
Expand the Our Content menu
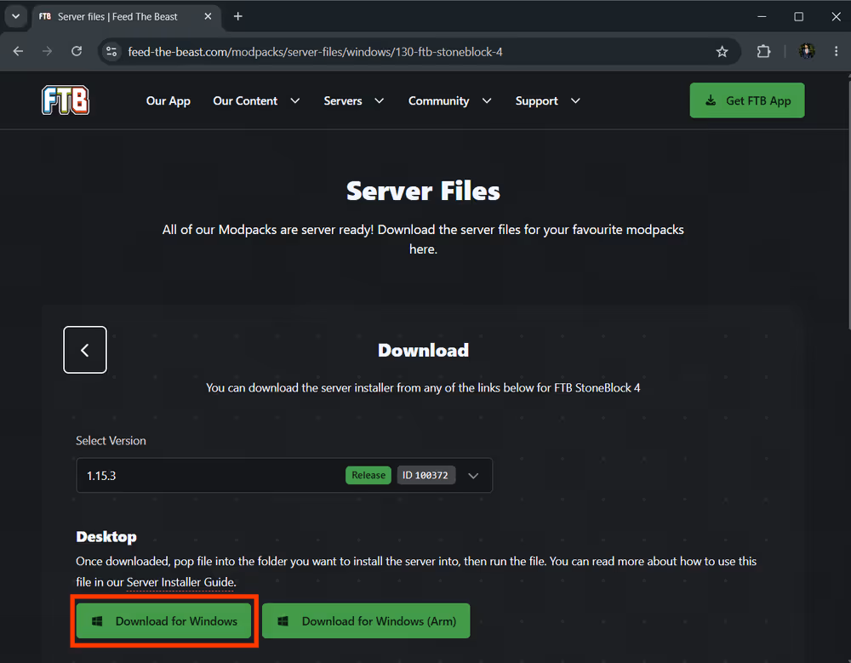tap(256, 101)
